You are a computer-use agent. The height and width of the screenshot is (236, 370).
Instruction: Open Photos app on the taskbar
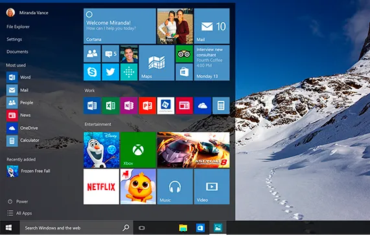point(218,228)
